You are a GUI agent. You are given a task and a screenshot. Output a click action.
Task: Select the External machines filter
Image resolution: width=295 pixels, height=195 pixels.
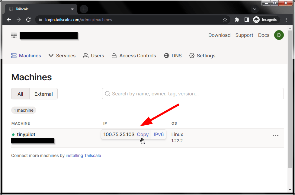coord(43,94)
